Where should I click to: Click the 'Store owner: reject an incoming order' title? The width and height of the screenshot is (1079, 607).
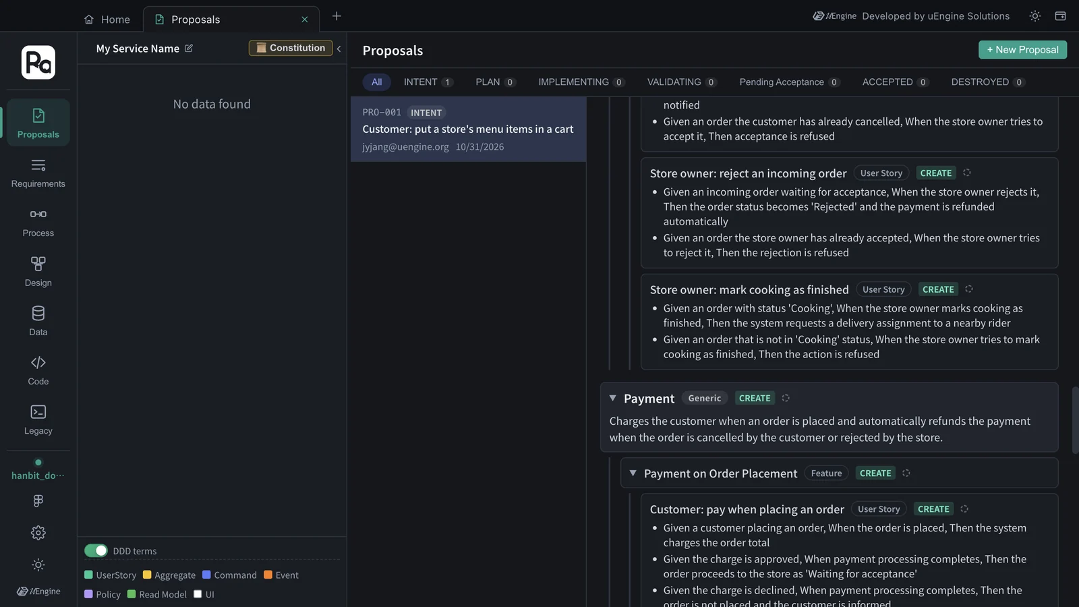point(748,173)
